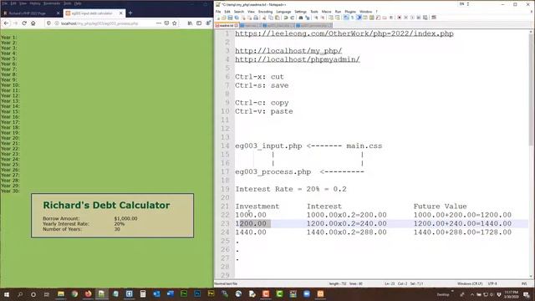Go back in the Firefox browser
The height and width of the screenshot is (301, 535).
[x=7, y=23]
